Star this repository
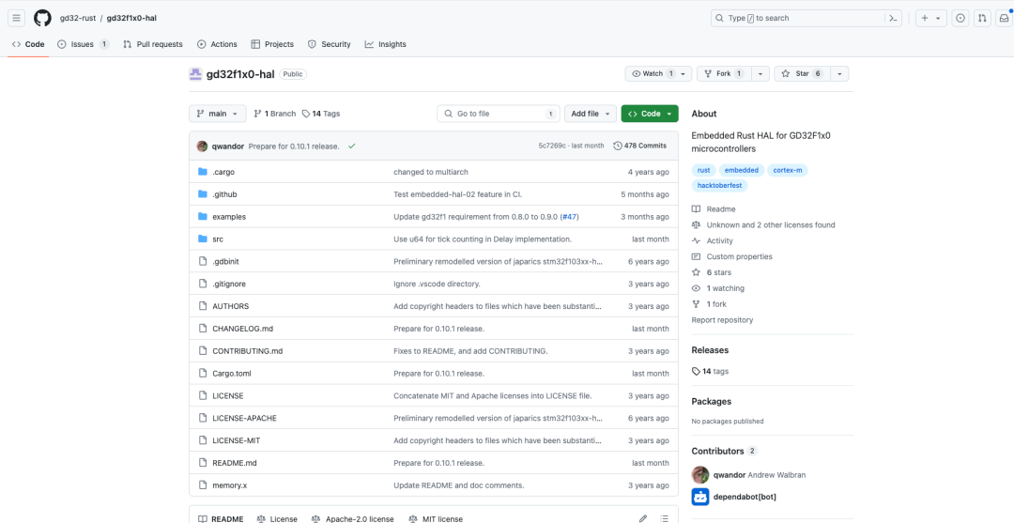The width and height of the screenshot is (1014, 523). [x=802, y=73]
